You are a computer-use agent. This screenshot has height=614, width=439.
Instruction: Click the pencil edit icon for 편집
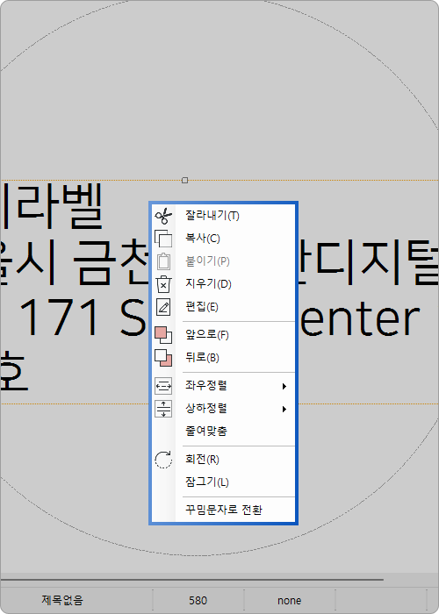[163, 307]
